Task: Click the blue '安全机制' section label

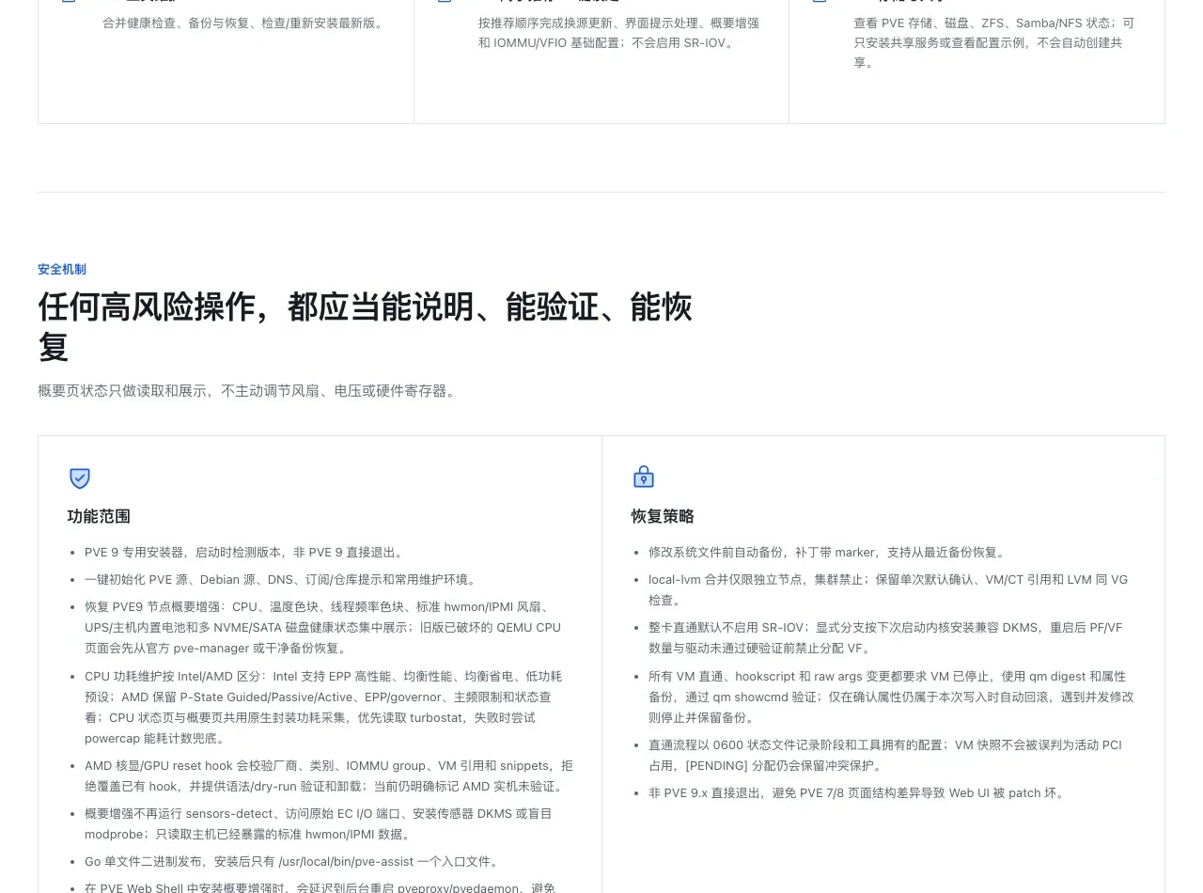Action: coord(62,270)
